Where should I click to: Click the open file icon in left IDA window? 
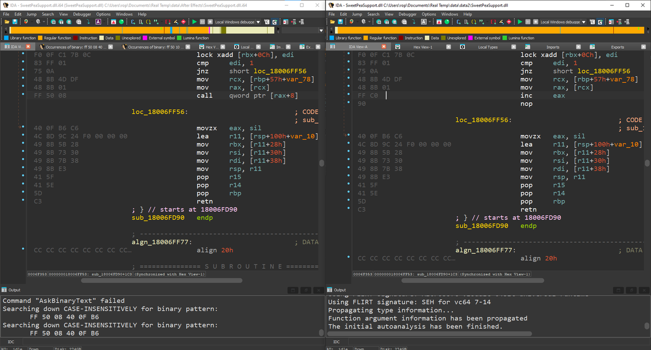(x=7, y=22)
